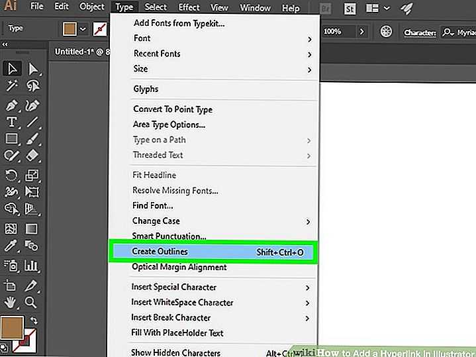Select the Zoom tool

click(x=31, y=302)
